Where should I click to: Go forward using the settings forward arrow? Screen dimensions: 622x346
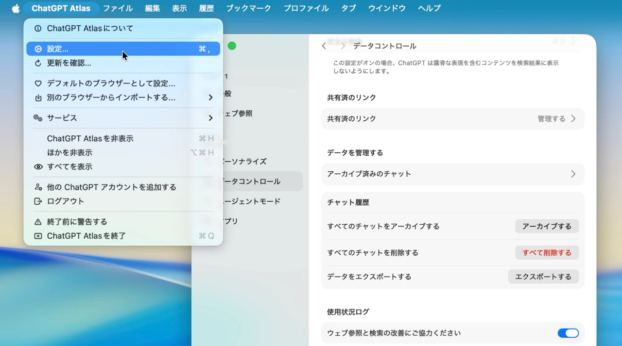point(343,46)
